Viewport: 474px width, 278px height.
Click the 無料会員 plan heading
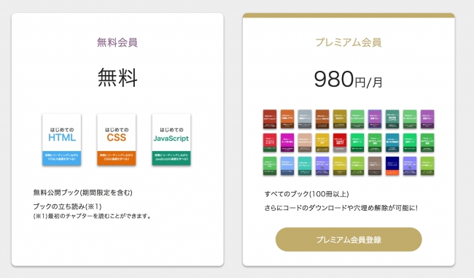117,42
